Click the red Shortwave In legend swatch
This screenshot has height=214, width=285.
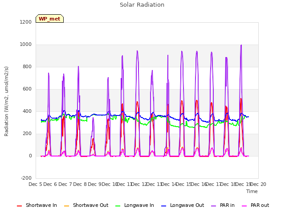pos(19,206)
